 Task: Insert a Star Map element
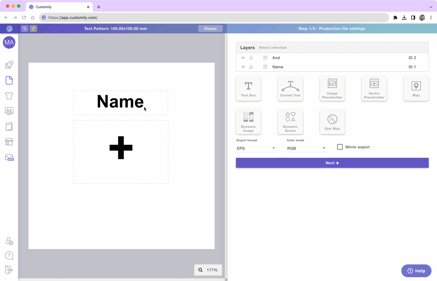[x=332, y=122]
